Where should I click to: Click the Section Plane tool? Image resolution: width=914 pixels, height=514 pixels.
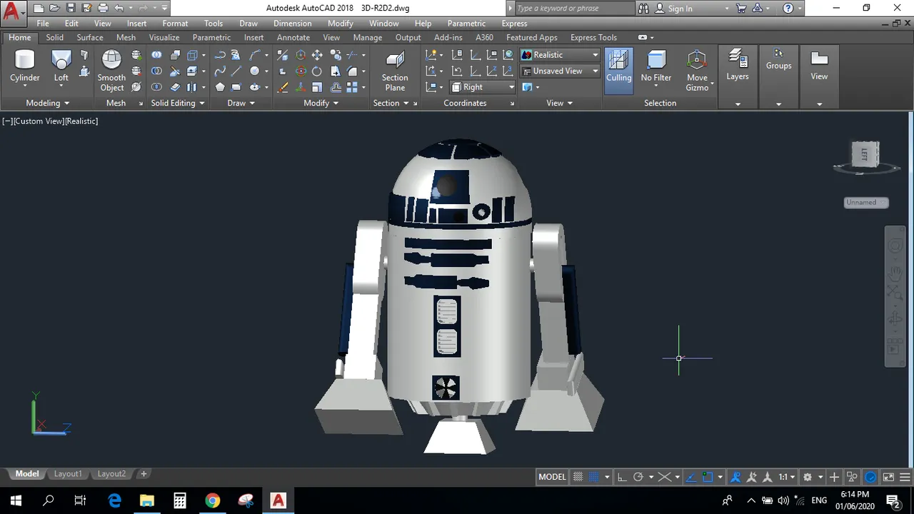point(395,70)
